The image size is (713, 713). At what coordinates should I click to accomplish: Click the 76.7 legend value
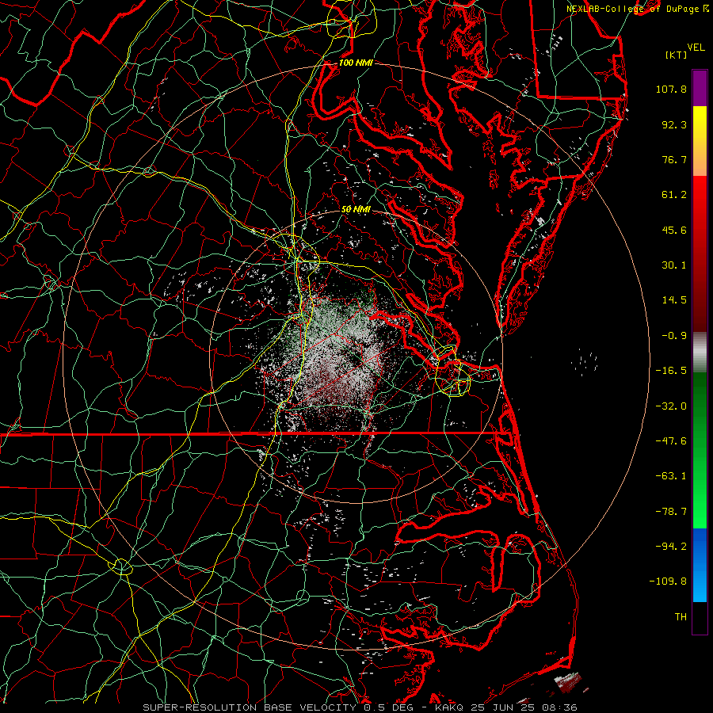pyautogui.click(x=674, y=159)
